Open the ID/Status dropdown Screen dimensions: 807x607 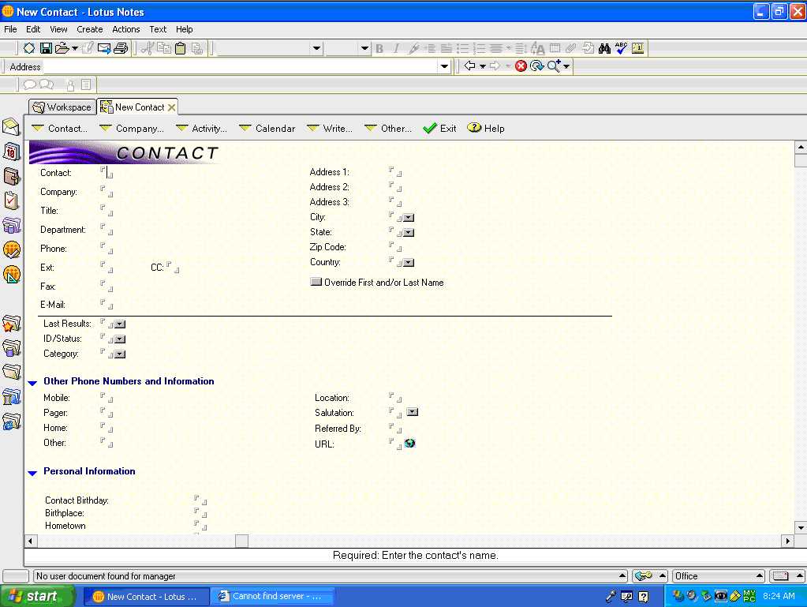(x=120, y=339)
